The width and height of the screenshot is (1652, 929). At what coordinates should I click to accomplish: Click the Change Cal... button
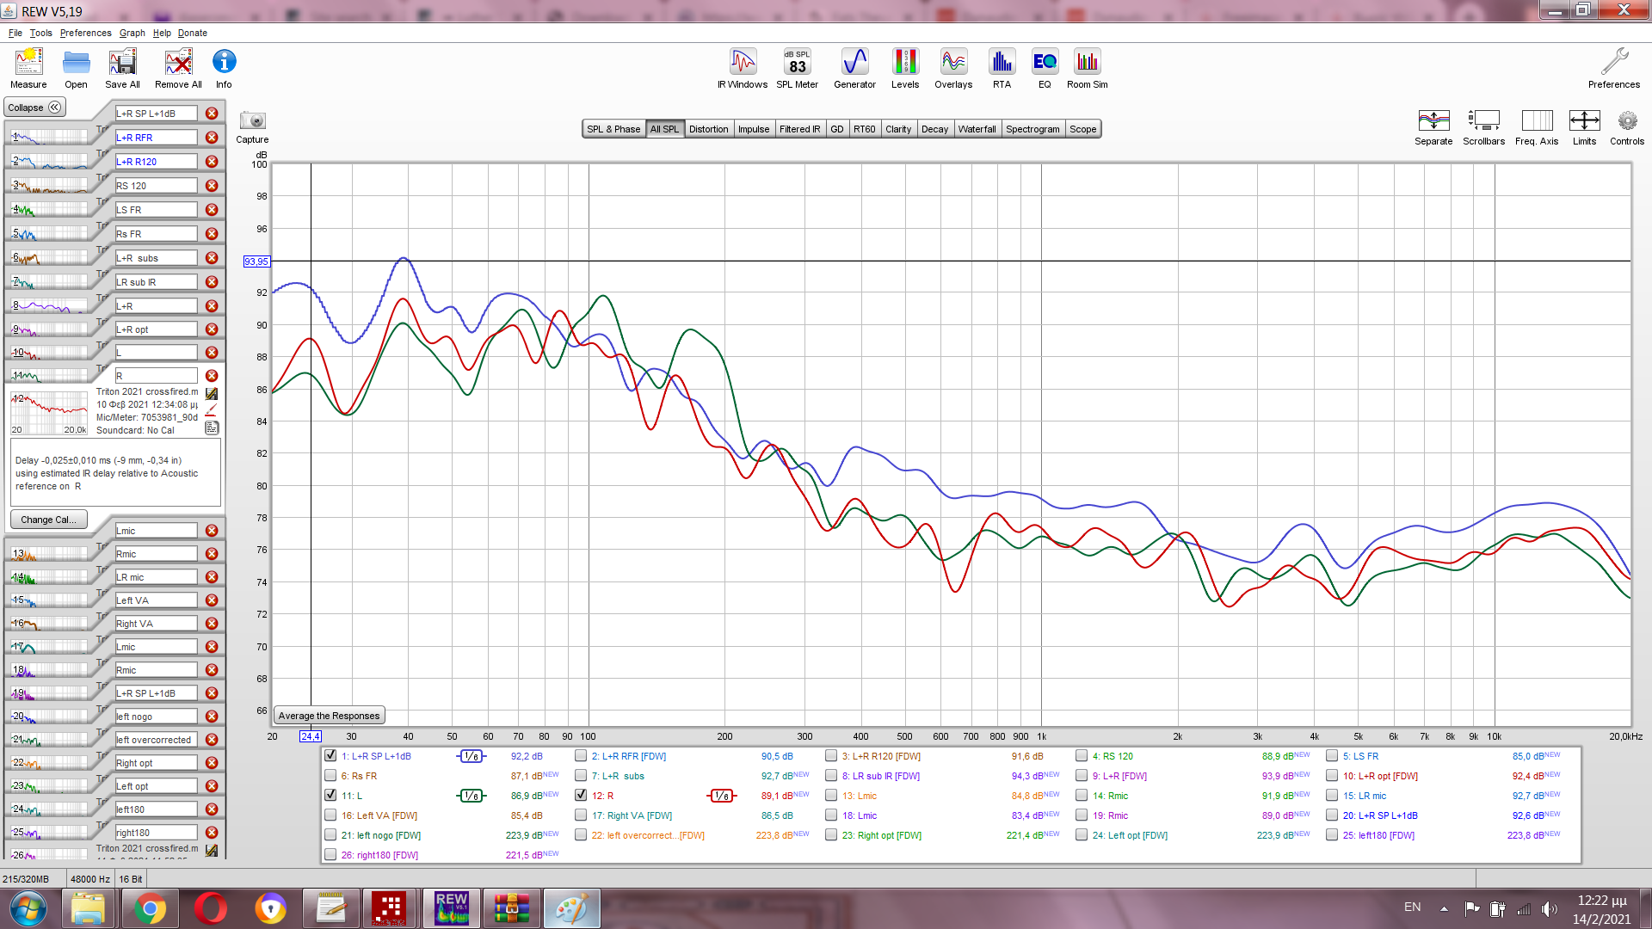click(48, 520)
